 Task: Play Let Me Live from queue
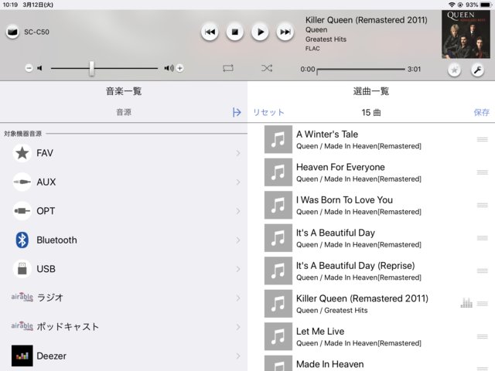371,336
